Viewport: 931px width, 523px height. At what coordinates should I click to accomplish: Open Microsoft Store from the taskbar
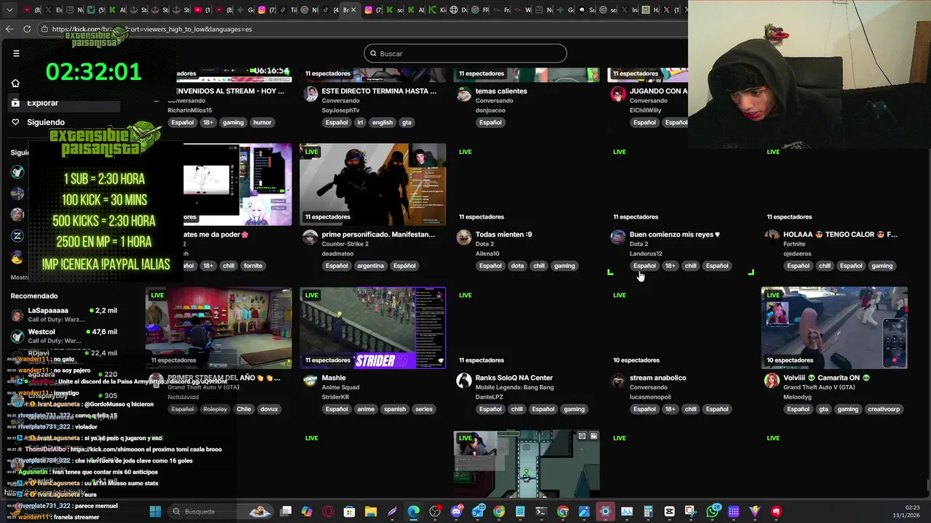click(349, 511)
